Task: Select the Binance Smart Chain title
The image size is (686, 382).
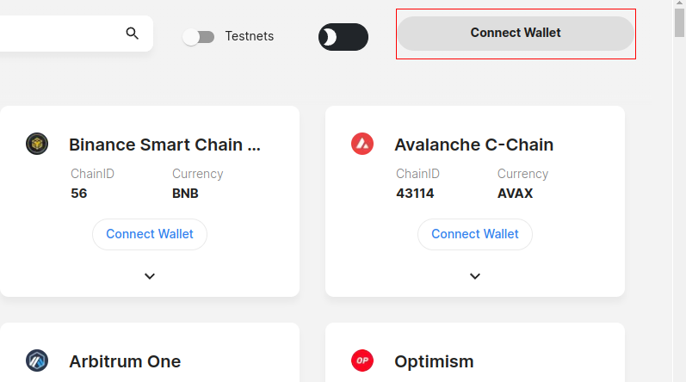Action: click(164, 145)
